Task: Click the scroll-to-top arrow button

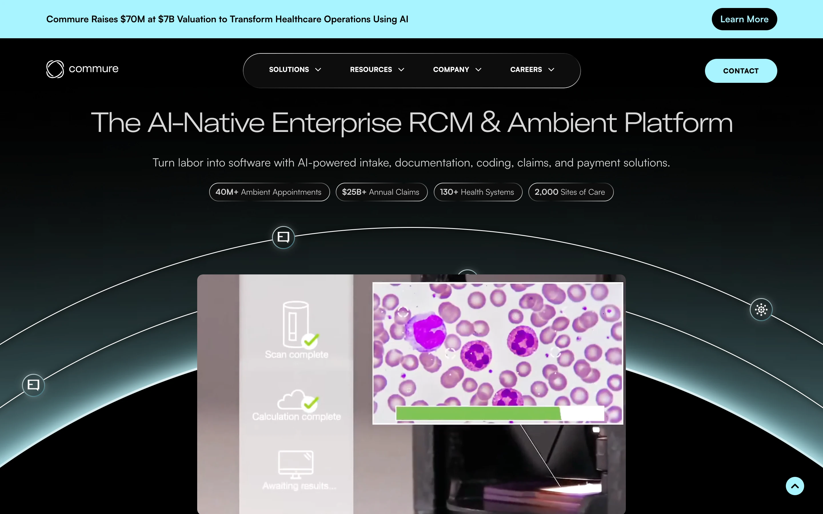Action: [795, 486]
